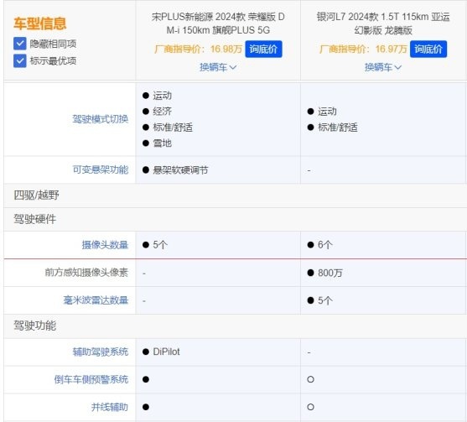
Task: Click the 车型信息 heading
Action: pyautogui.click(x=40, y=23)
